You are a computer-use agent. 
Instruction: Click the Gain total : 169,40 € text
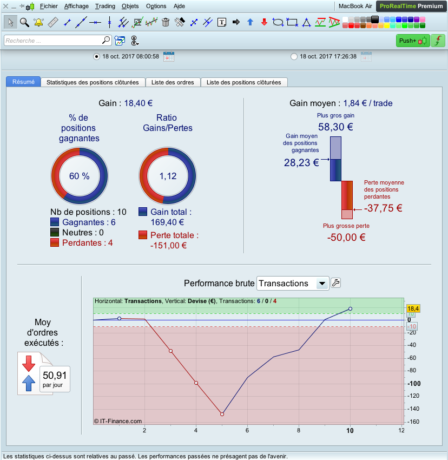coord(171,217)
